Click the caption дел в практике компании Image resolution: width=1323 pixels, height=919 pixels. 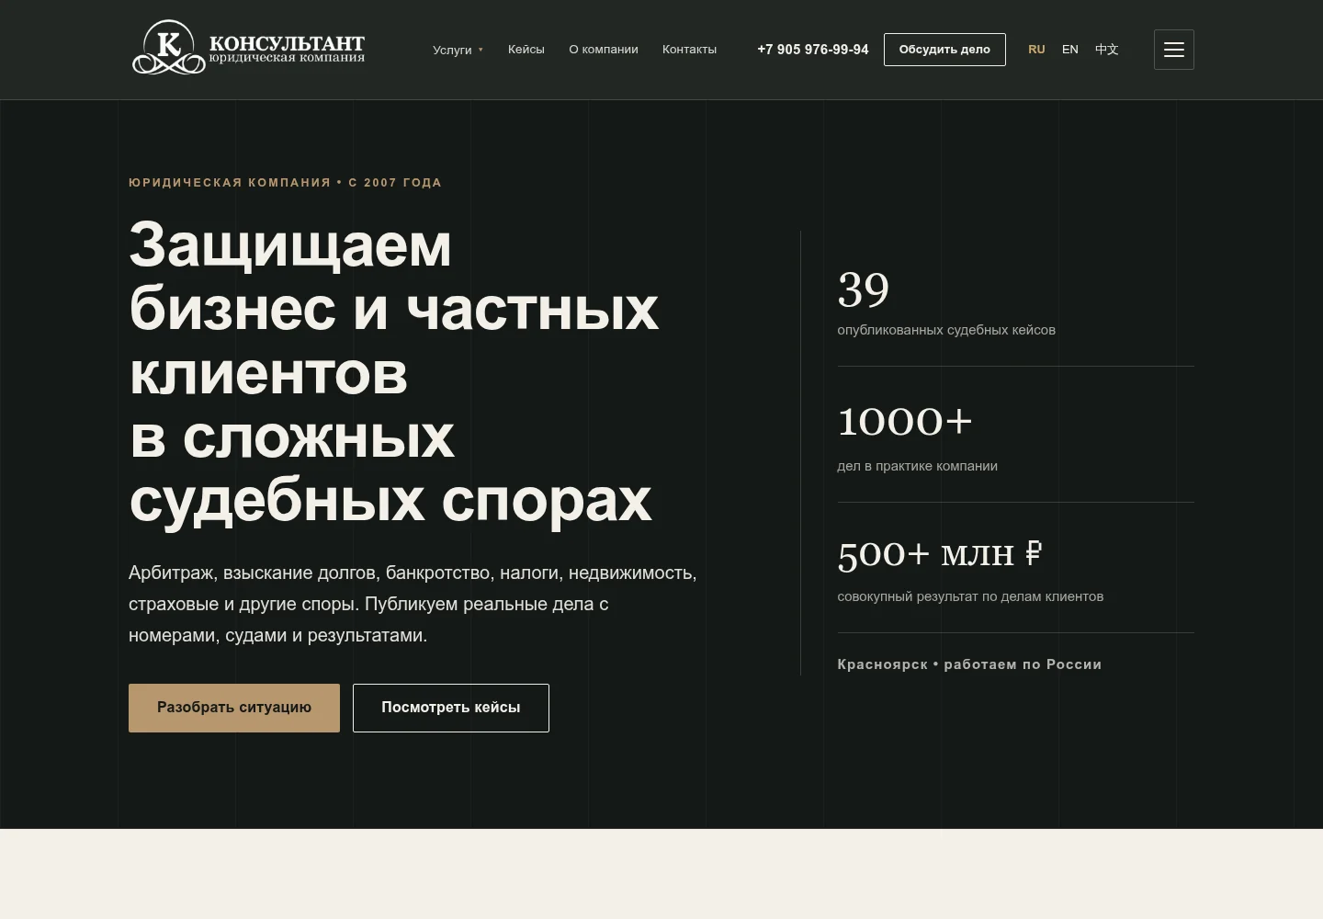pos(917,466)
